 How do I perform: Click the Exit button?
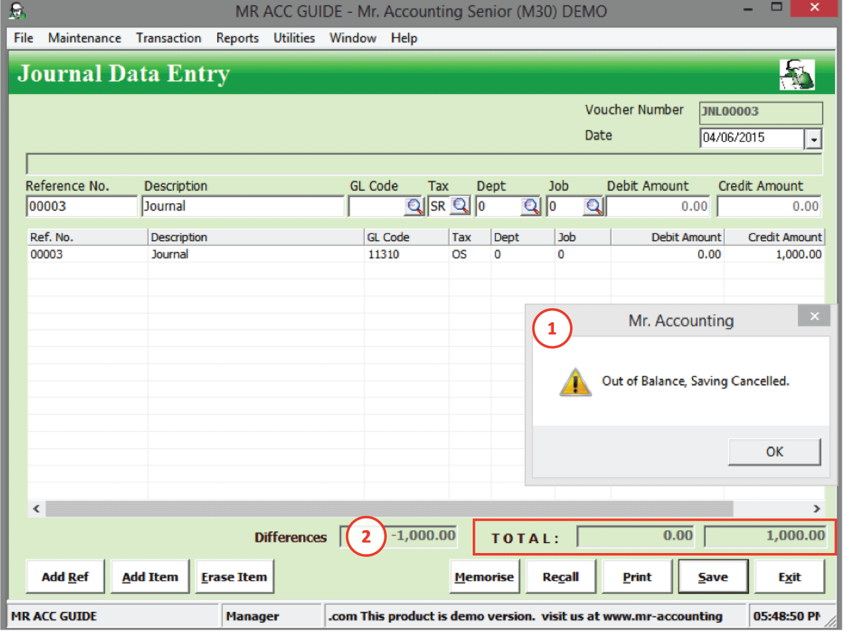click(789, 577)
